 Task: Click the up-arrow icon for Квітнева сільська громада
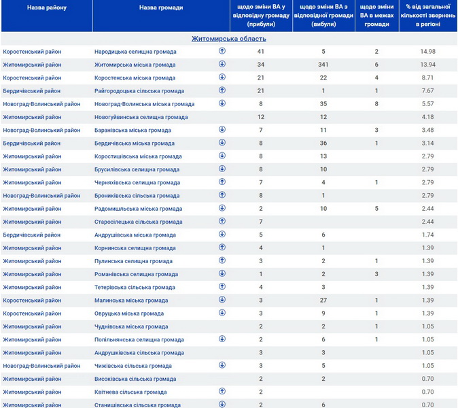click(222, 391)
